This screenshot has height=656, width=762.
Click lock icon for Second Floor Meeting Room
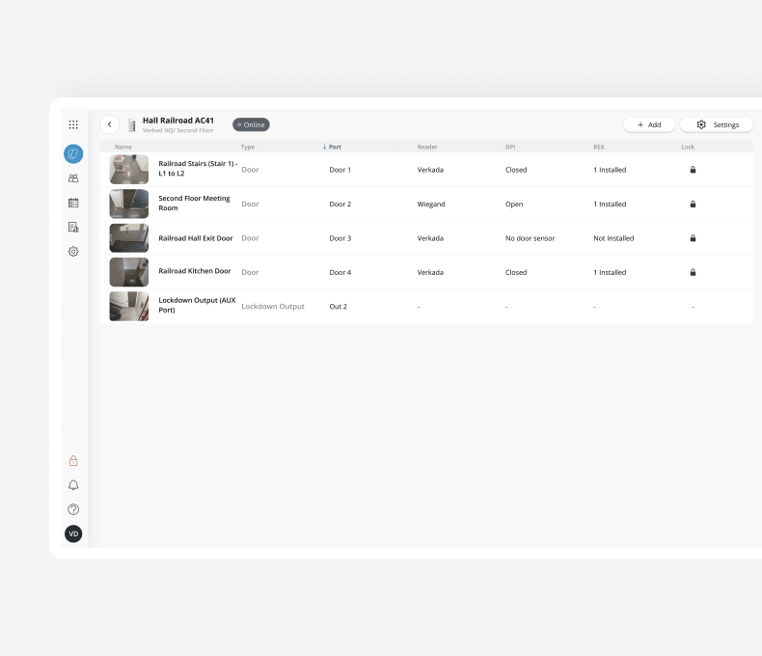point(693,205)
